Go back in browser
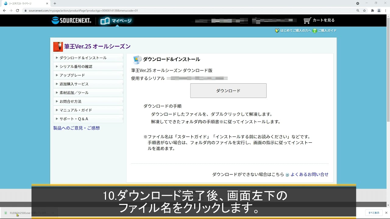The height and width of the screenshot is (219, 390). 4,10
